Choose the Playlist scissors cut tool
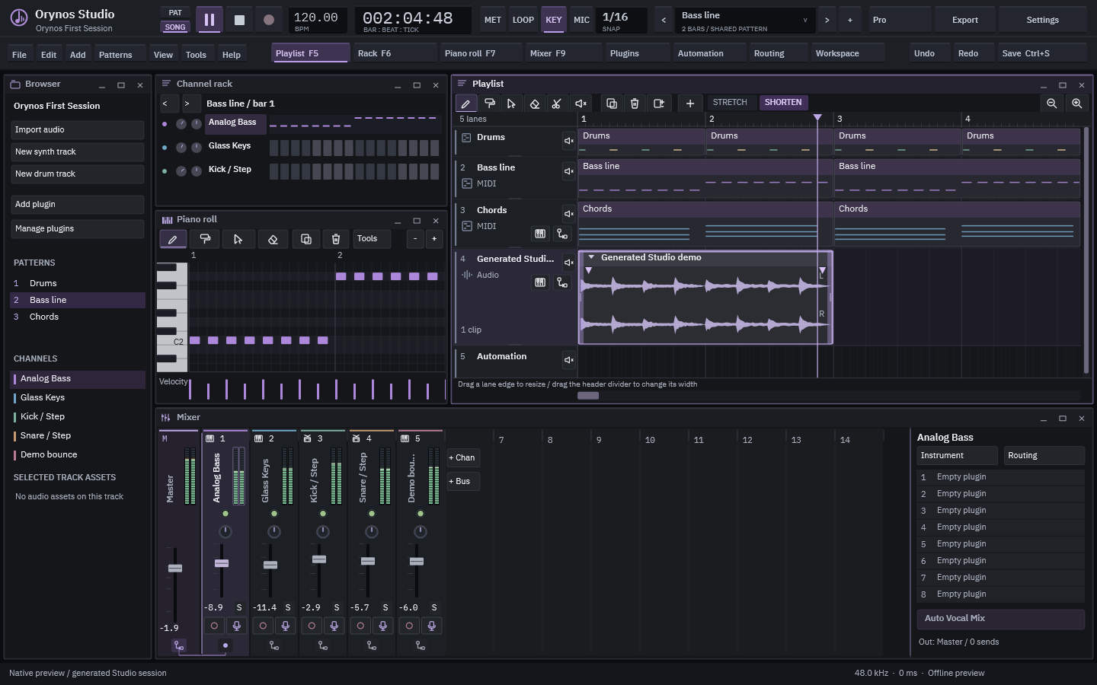1097x685 pixels. (x=557, y=104)
